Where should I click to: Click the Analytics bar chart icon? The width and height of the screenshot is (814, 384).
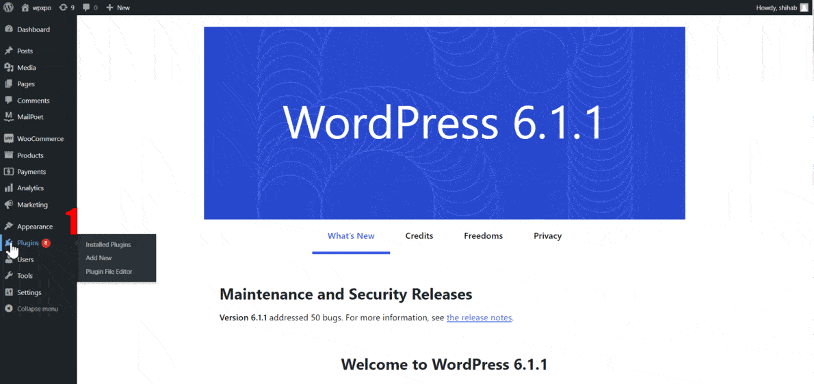[x=8, y=188]
